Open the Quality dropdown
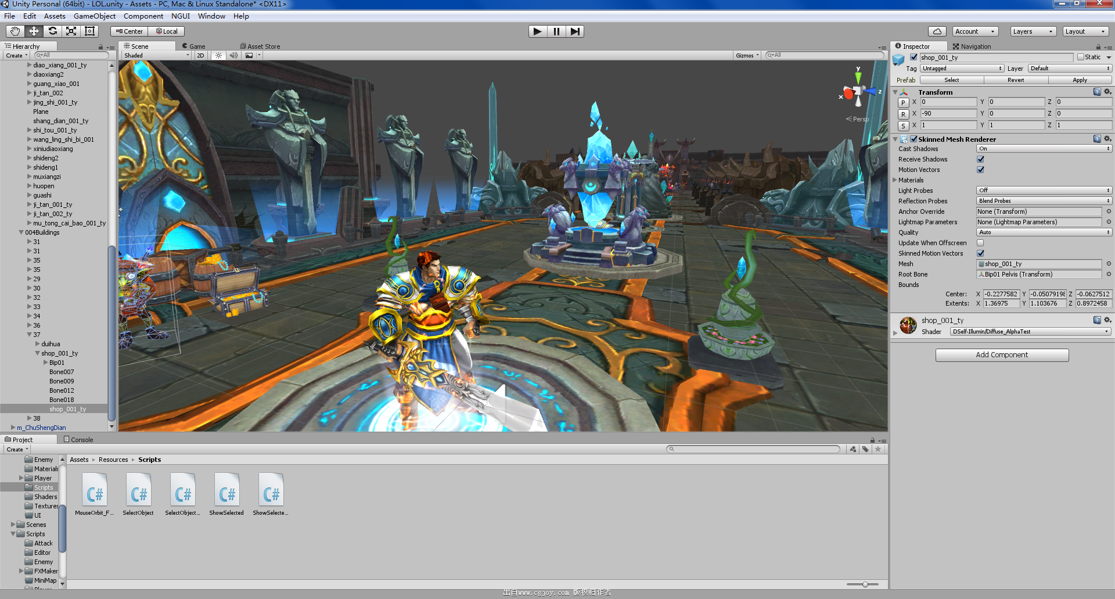 1044,232
